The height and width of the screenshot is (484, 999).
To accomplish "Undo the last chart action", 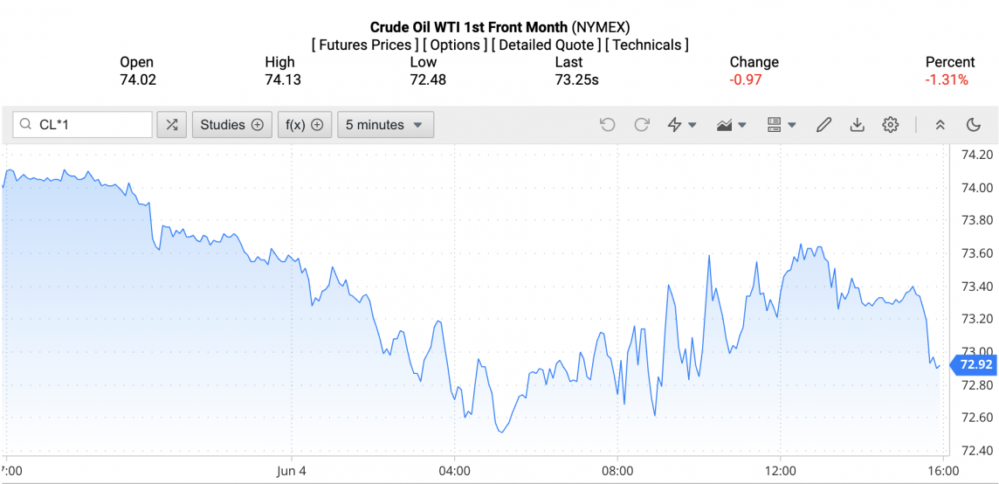I will pos(608,125).
